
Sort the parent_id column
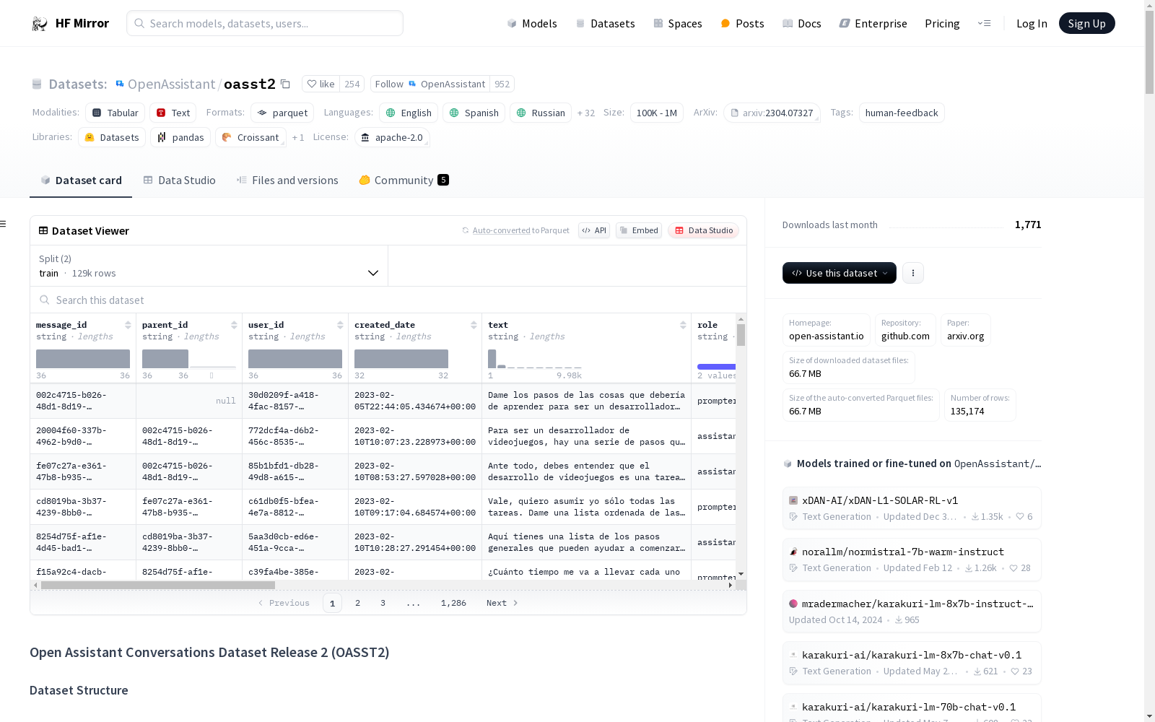[x=234, y=325]
